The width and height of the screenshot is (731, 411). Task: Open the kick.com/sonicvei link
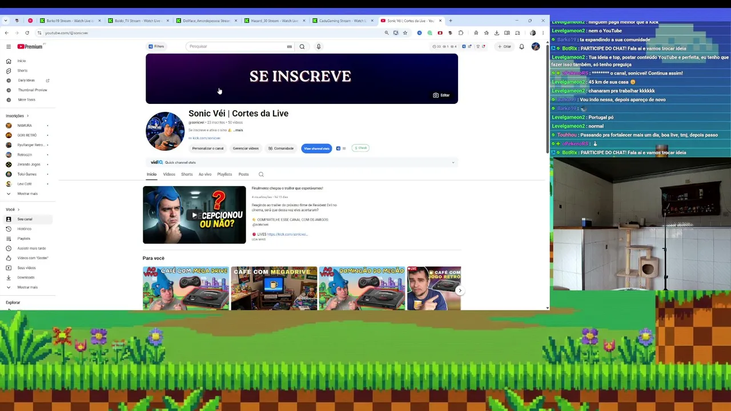(205, 138)
